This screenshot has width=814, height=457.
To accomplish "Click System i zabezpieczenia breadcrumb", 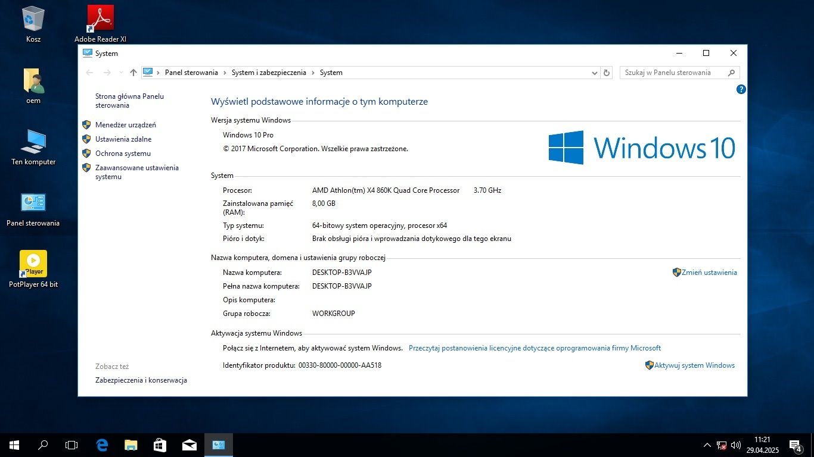I will click(x=269, y=73).
